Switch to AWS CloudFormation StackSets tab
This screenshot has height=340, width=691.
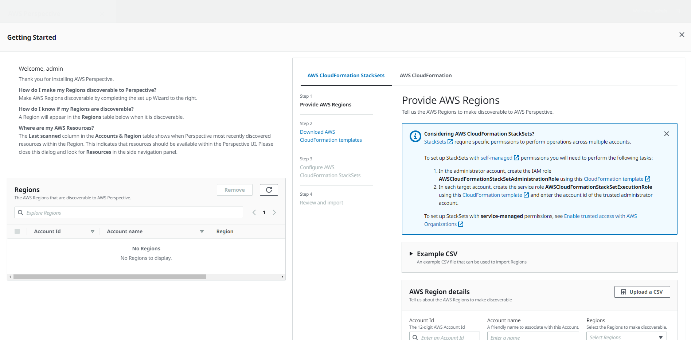click(x=346, y=75)
